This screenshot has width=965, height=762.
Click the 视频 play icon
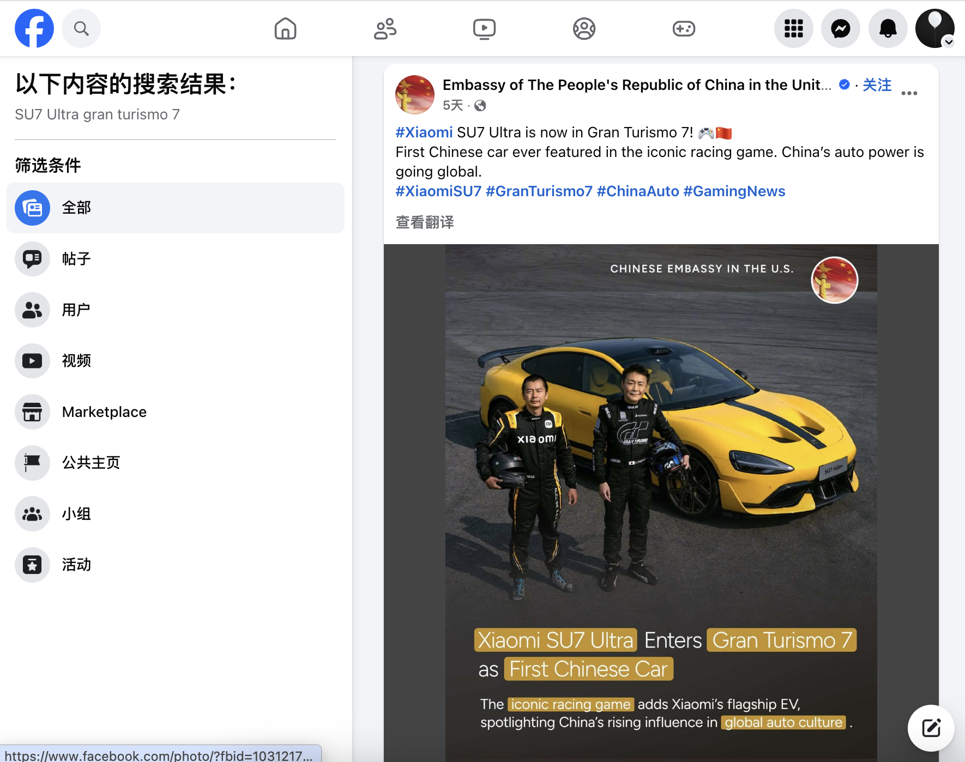click(32, 361)
